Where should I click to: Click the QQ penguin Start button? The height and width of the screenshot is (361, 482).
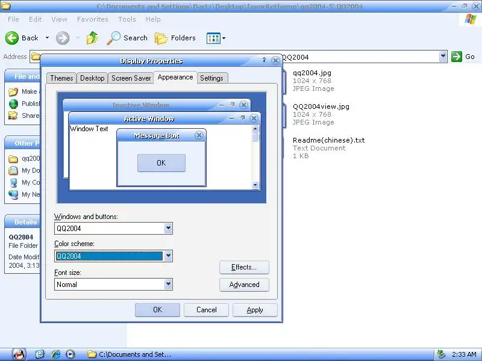pyautogui.click(x=19, y=354)
